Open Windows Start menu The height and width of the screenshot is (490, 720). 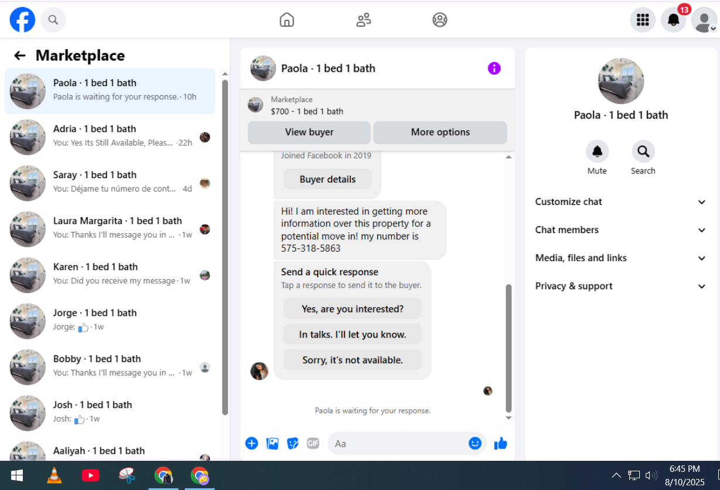(16, 475)
